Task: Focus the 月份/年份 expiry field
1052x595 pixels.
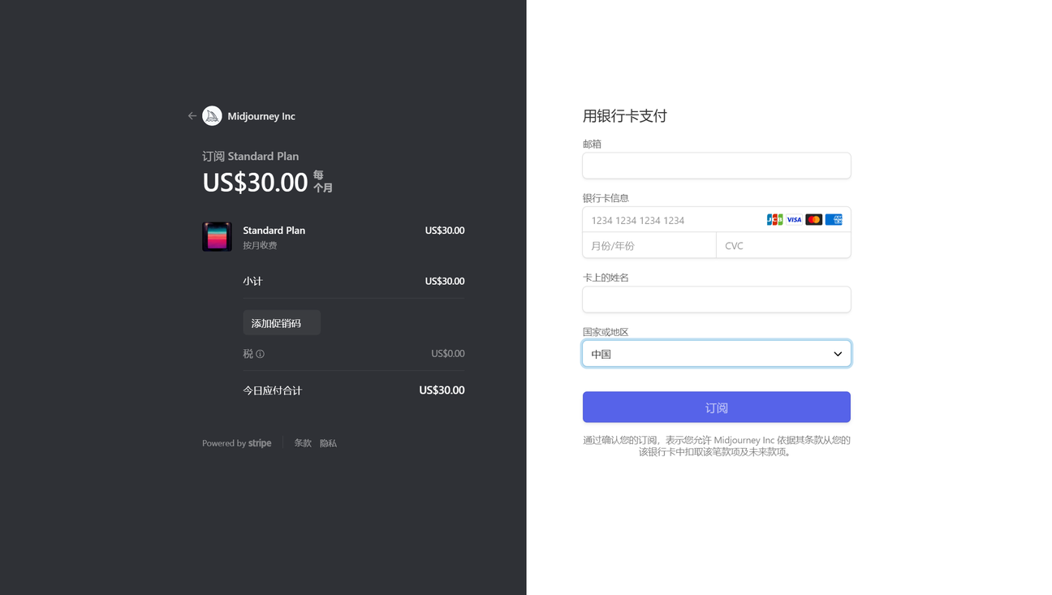Action: click(649, 245)
